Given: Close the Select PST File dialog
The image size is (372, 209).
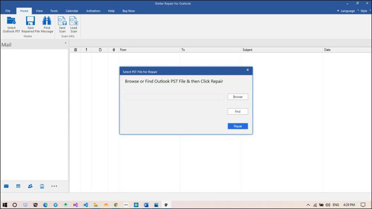Looking at the screenshot, I should [x=248, y=70].
